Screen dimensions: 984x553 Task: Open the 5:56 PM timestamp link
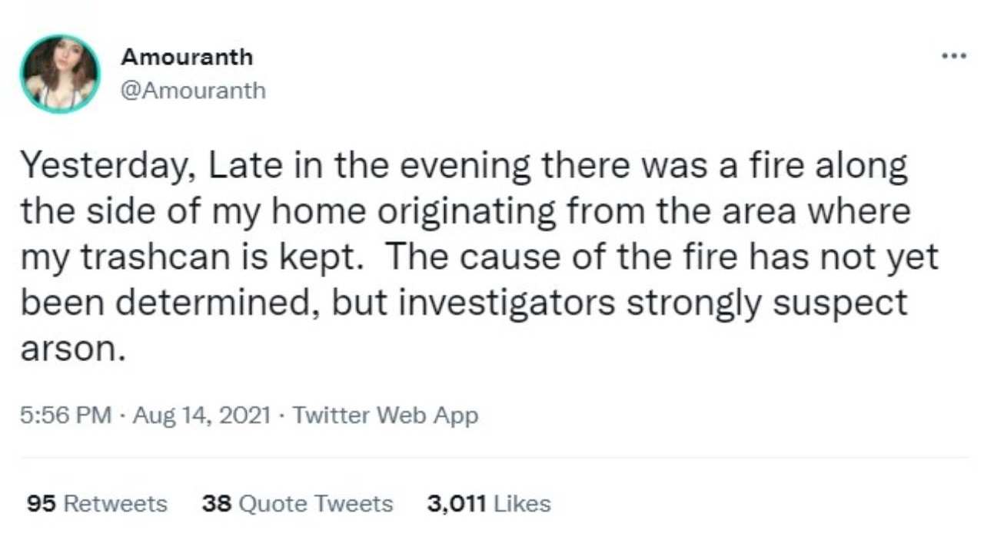click(66, 416)
